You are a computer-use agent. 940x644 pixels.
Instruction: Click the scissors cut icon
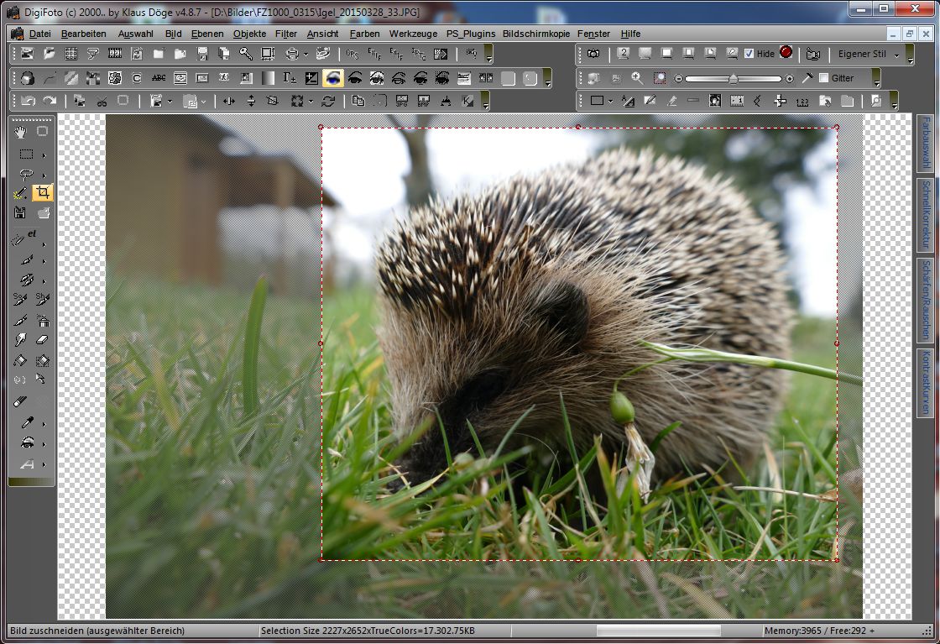coord(102,101)
